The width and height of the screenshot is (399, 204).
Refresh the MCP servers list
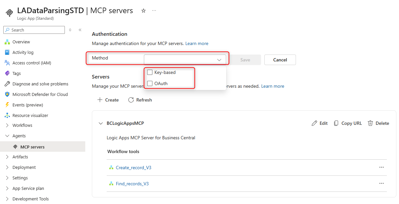coord(140,100)
